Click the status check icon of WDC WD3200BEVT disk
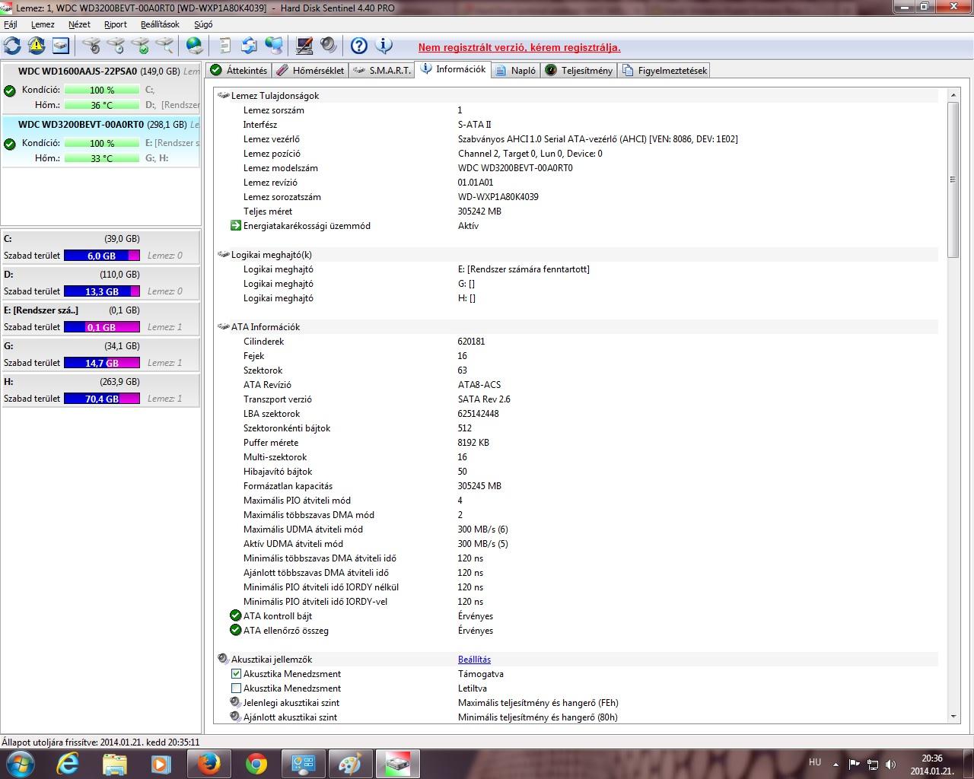 [10, 144]
